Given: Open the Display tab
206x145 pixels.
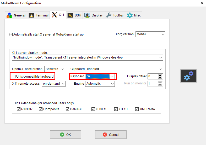Looking at the screenshot, I should [93, 15].
